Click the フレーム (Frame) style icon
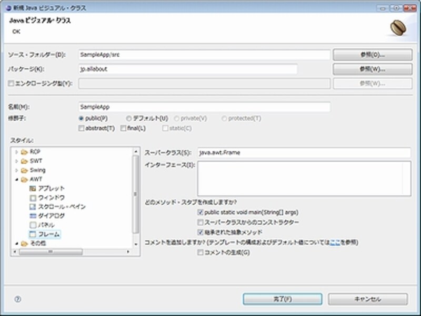This screenshot has width=421, height=316. (33, 234)
